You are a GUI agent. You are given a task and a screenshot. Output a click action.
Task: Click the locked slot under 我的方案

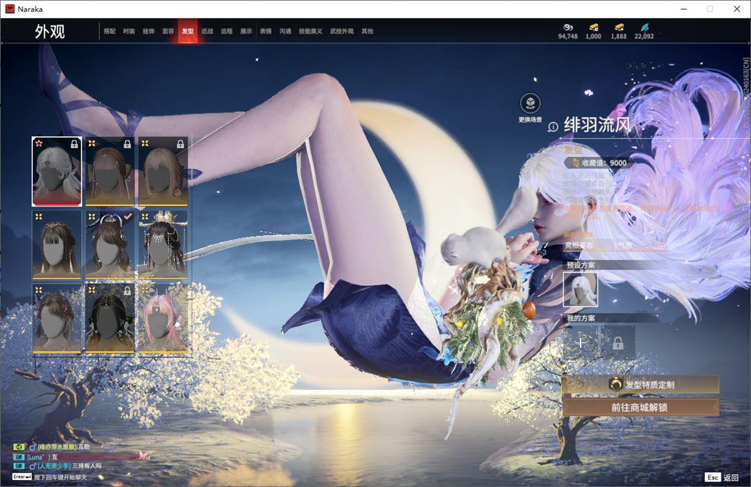tap(617, 342)
